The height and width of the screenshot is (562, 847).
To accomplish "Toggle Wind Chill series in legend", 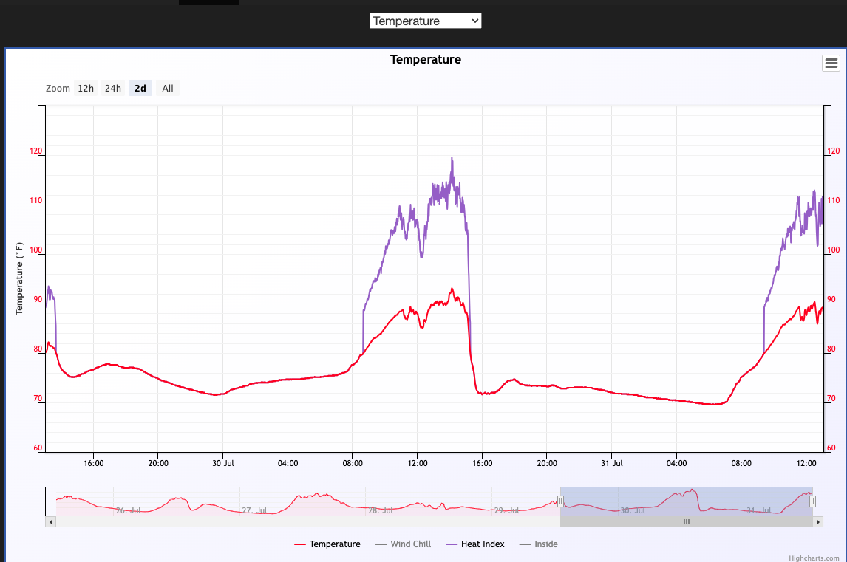I will pos(403,544).
